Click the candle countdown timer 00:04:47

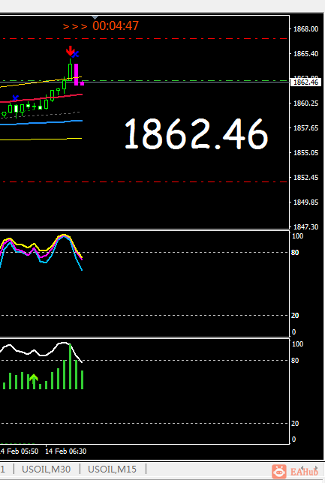(x=116, y=25)
